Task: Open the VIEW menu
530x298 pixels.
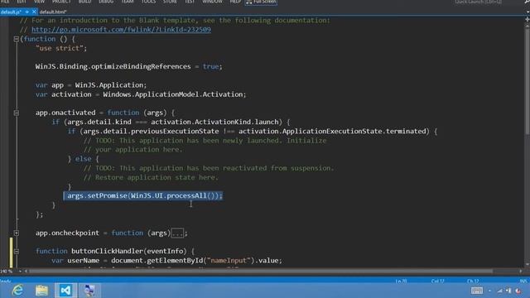Action: 39,2
